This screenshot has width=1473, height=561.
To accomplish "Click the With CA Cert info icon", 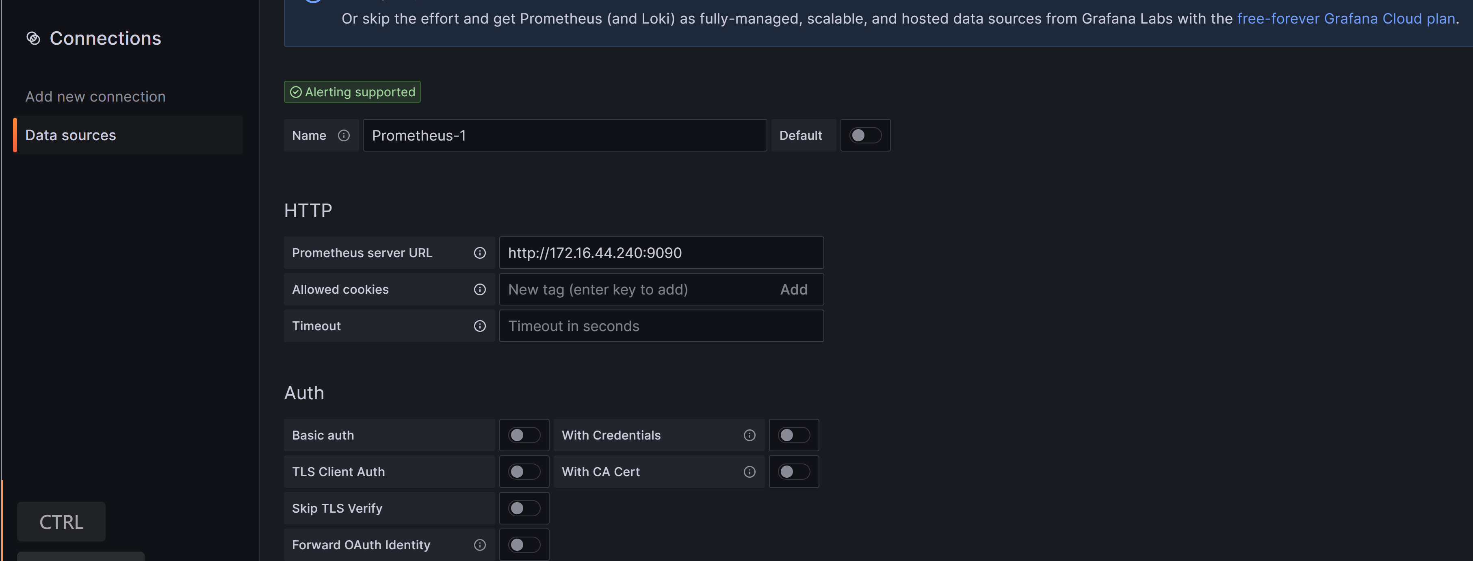I will [749, 472].
